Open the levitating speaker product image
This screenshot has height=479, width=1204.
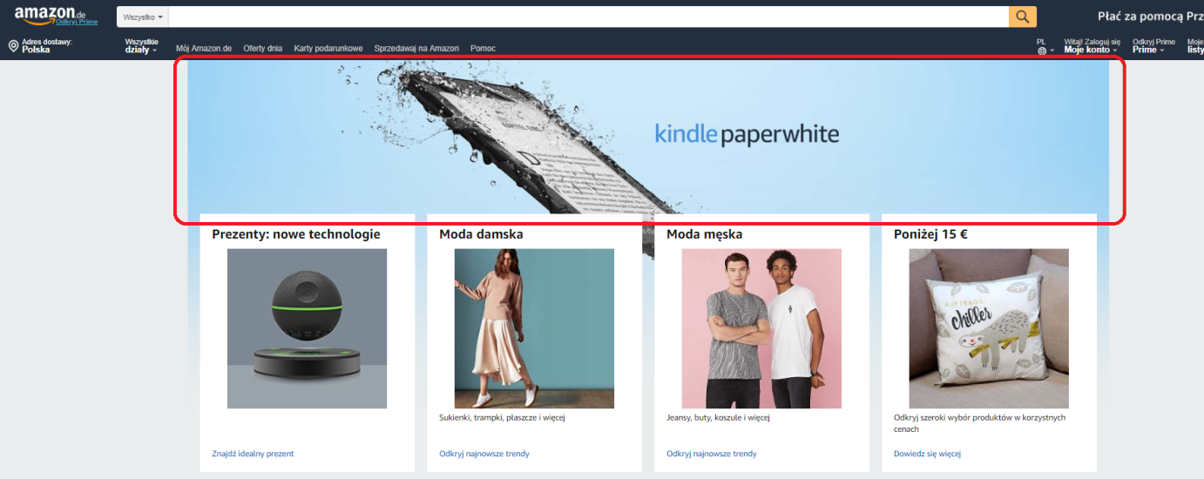tap(307, 328)
